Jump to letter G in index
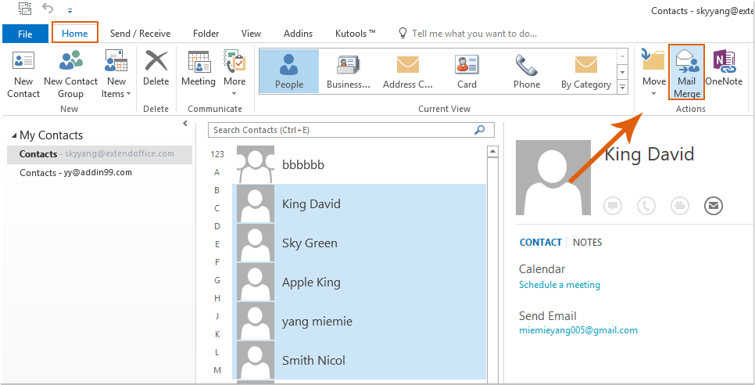This screenshot has height=385, width=755. click(x=217, y=280)
